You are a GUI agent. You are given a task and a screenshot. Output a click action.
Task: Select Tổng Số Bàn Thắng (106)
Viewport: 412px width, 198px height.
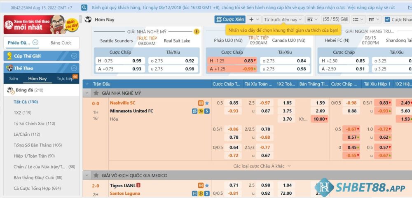click(38, 145)
